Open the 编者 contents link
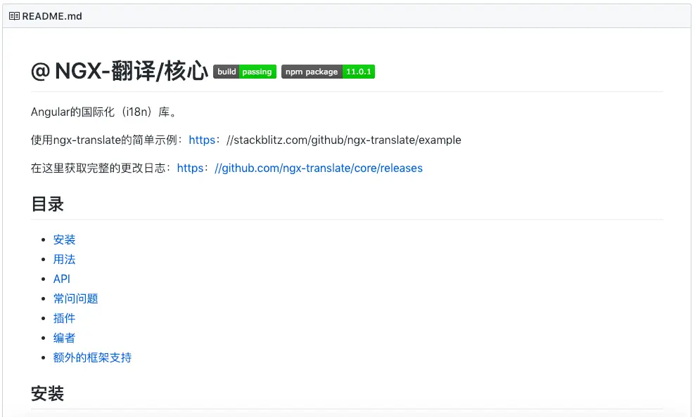 64,338
